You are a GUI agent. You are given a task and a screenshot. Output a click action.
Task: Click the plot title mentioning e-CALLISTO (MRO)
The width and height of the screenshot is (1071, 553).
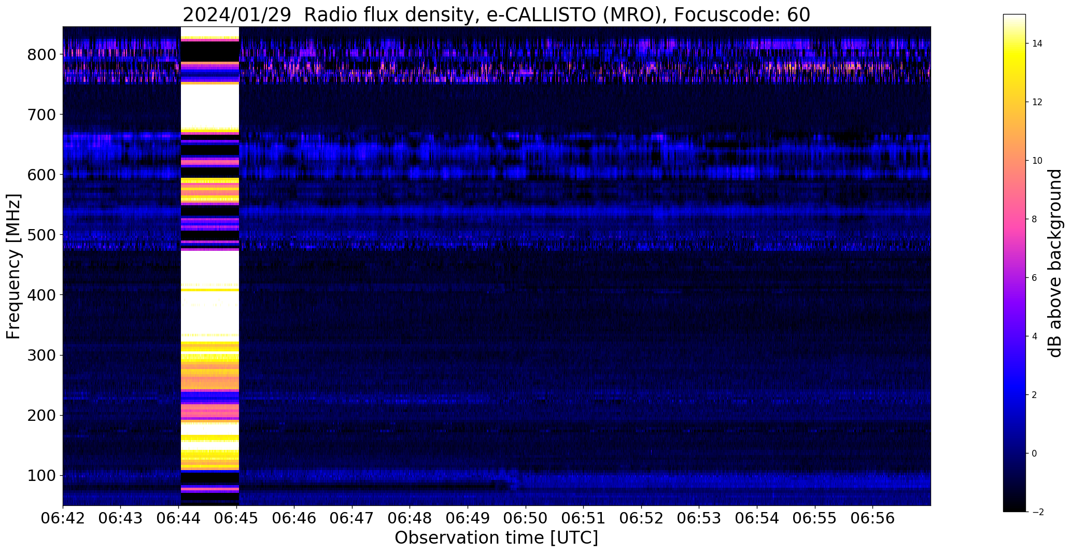point(497,15)
